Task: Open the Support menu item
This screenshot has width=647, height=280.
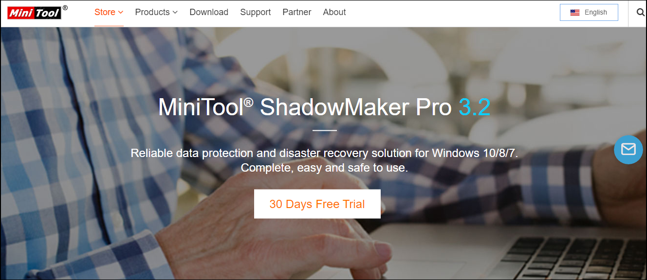Action: [256, 12]
